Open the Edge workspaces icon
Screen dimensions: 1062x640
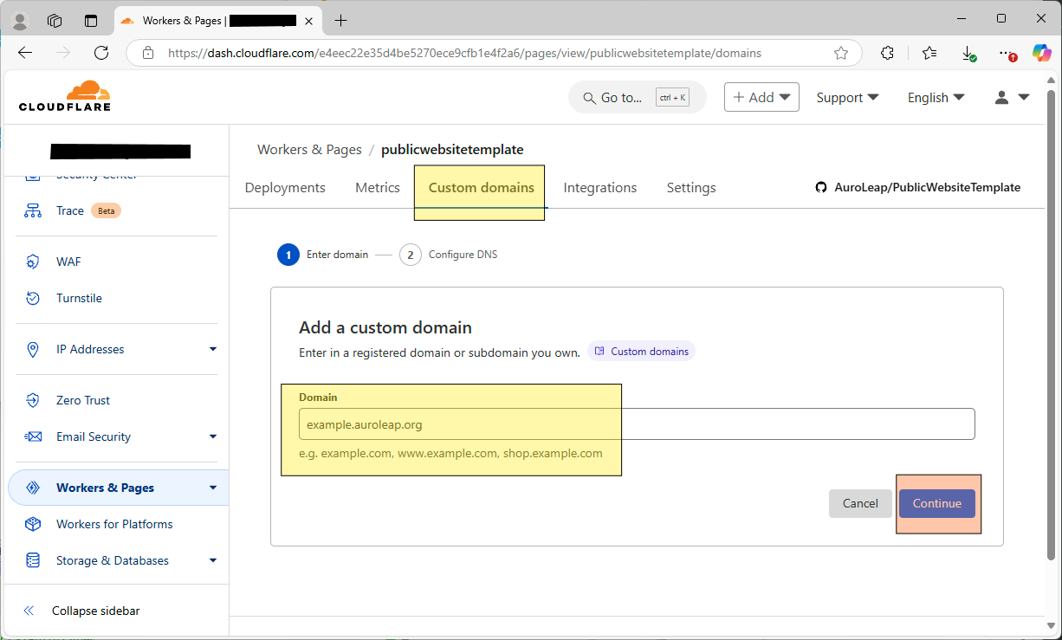pos(55,20)
